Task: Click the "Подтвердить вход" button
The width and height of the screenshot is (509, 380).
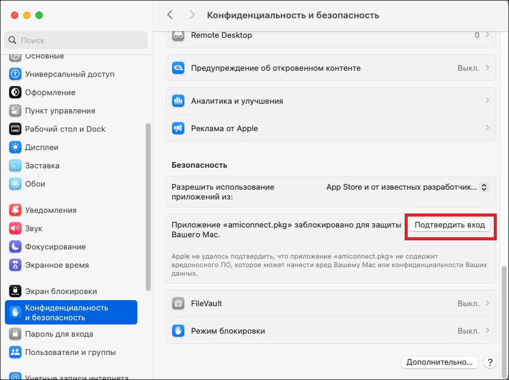Action: [x=449, y=225]
